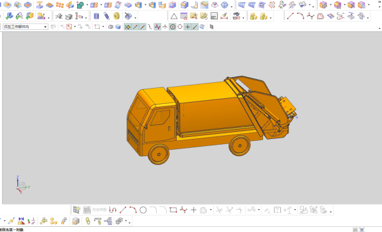Click the studio spline icon in curve toolbar
The width and height of the screenshot is (382, 232).
(x=311, y=16)
